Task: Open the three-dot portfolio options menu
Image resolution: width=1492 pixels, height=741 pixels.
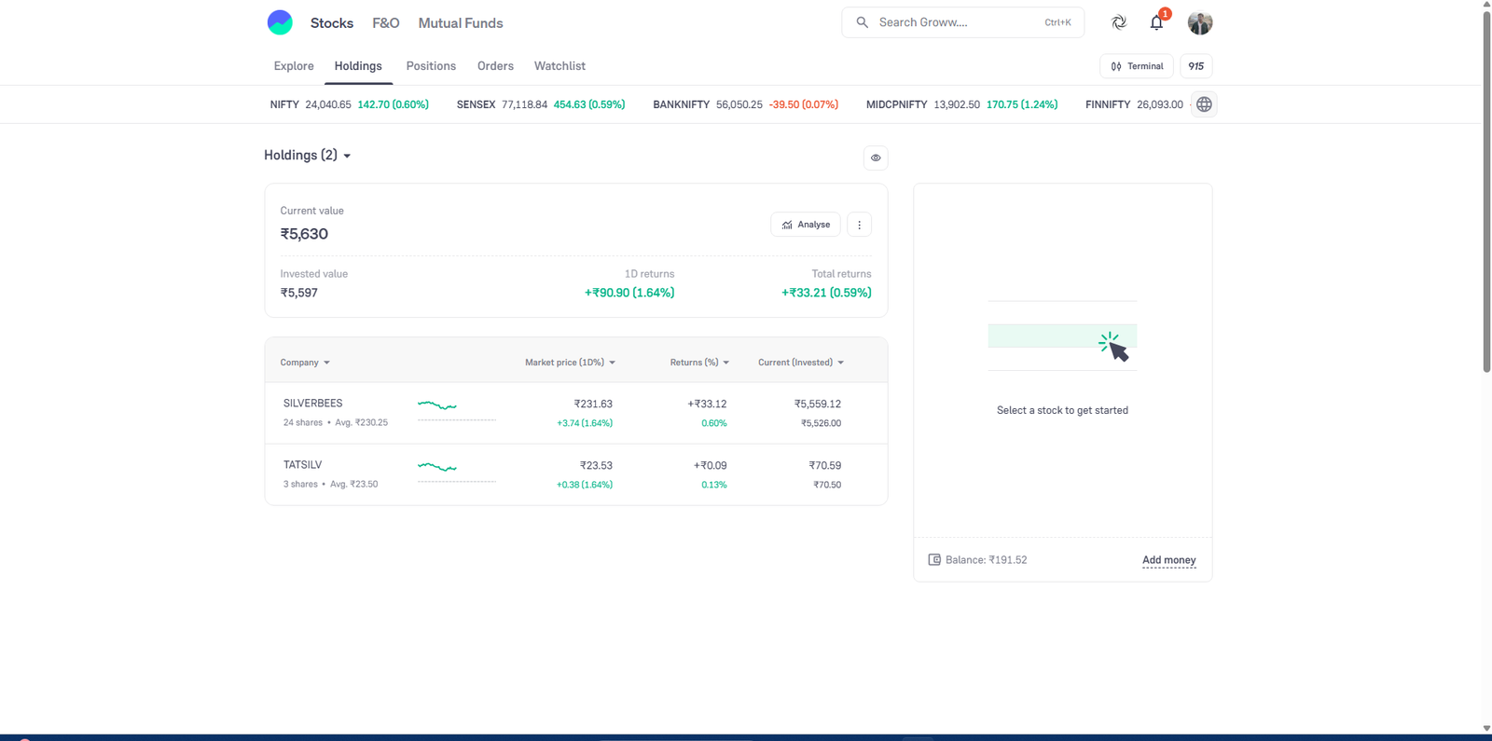Action: [860, 225]
